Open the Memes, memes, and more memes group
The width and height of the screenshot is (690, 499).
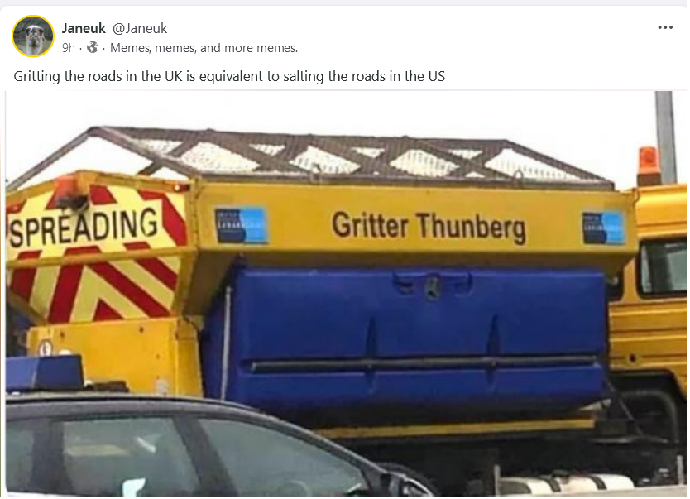click(204, 47)
